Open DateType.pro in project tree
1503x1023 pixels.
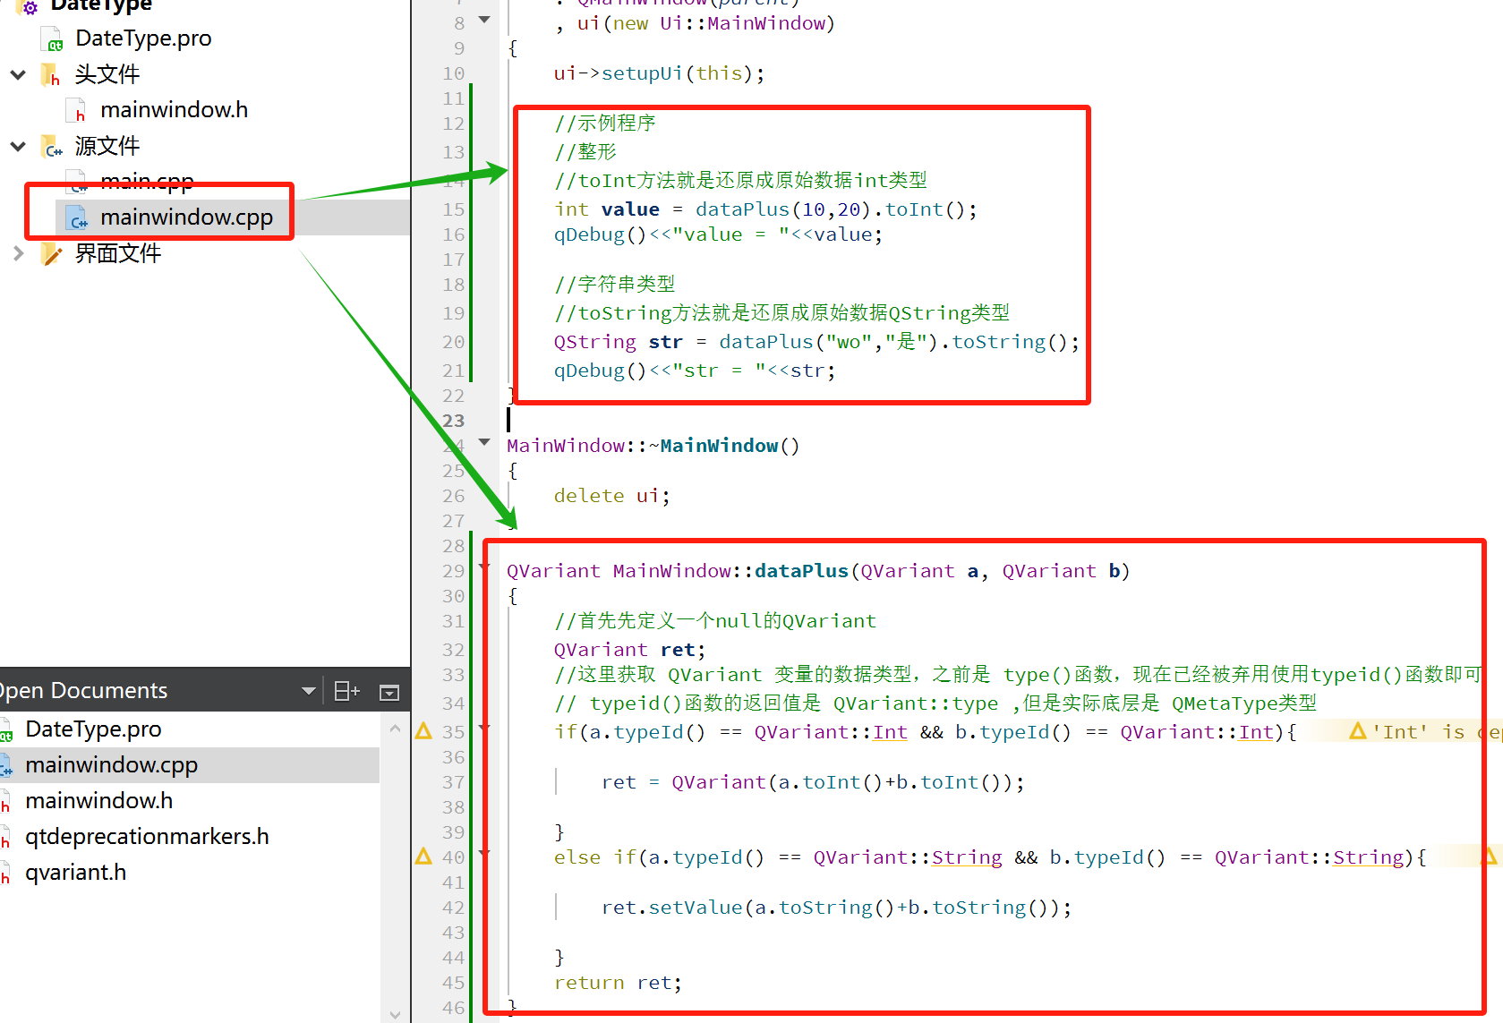click(143, 38)
